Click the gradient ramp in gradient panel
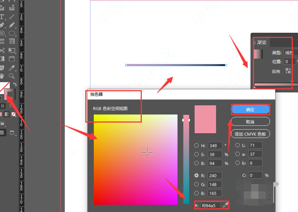The width and height of the screenshot is (298, 212). (275, 85)
